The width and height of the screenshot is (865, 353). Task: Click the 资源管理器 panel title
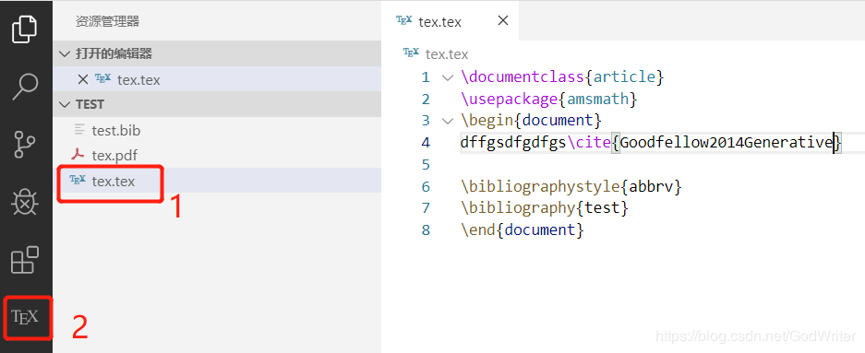[108, 21]
